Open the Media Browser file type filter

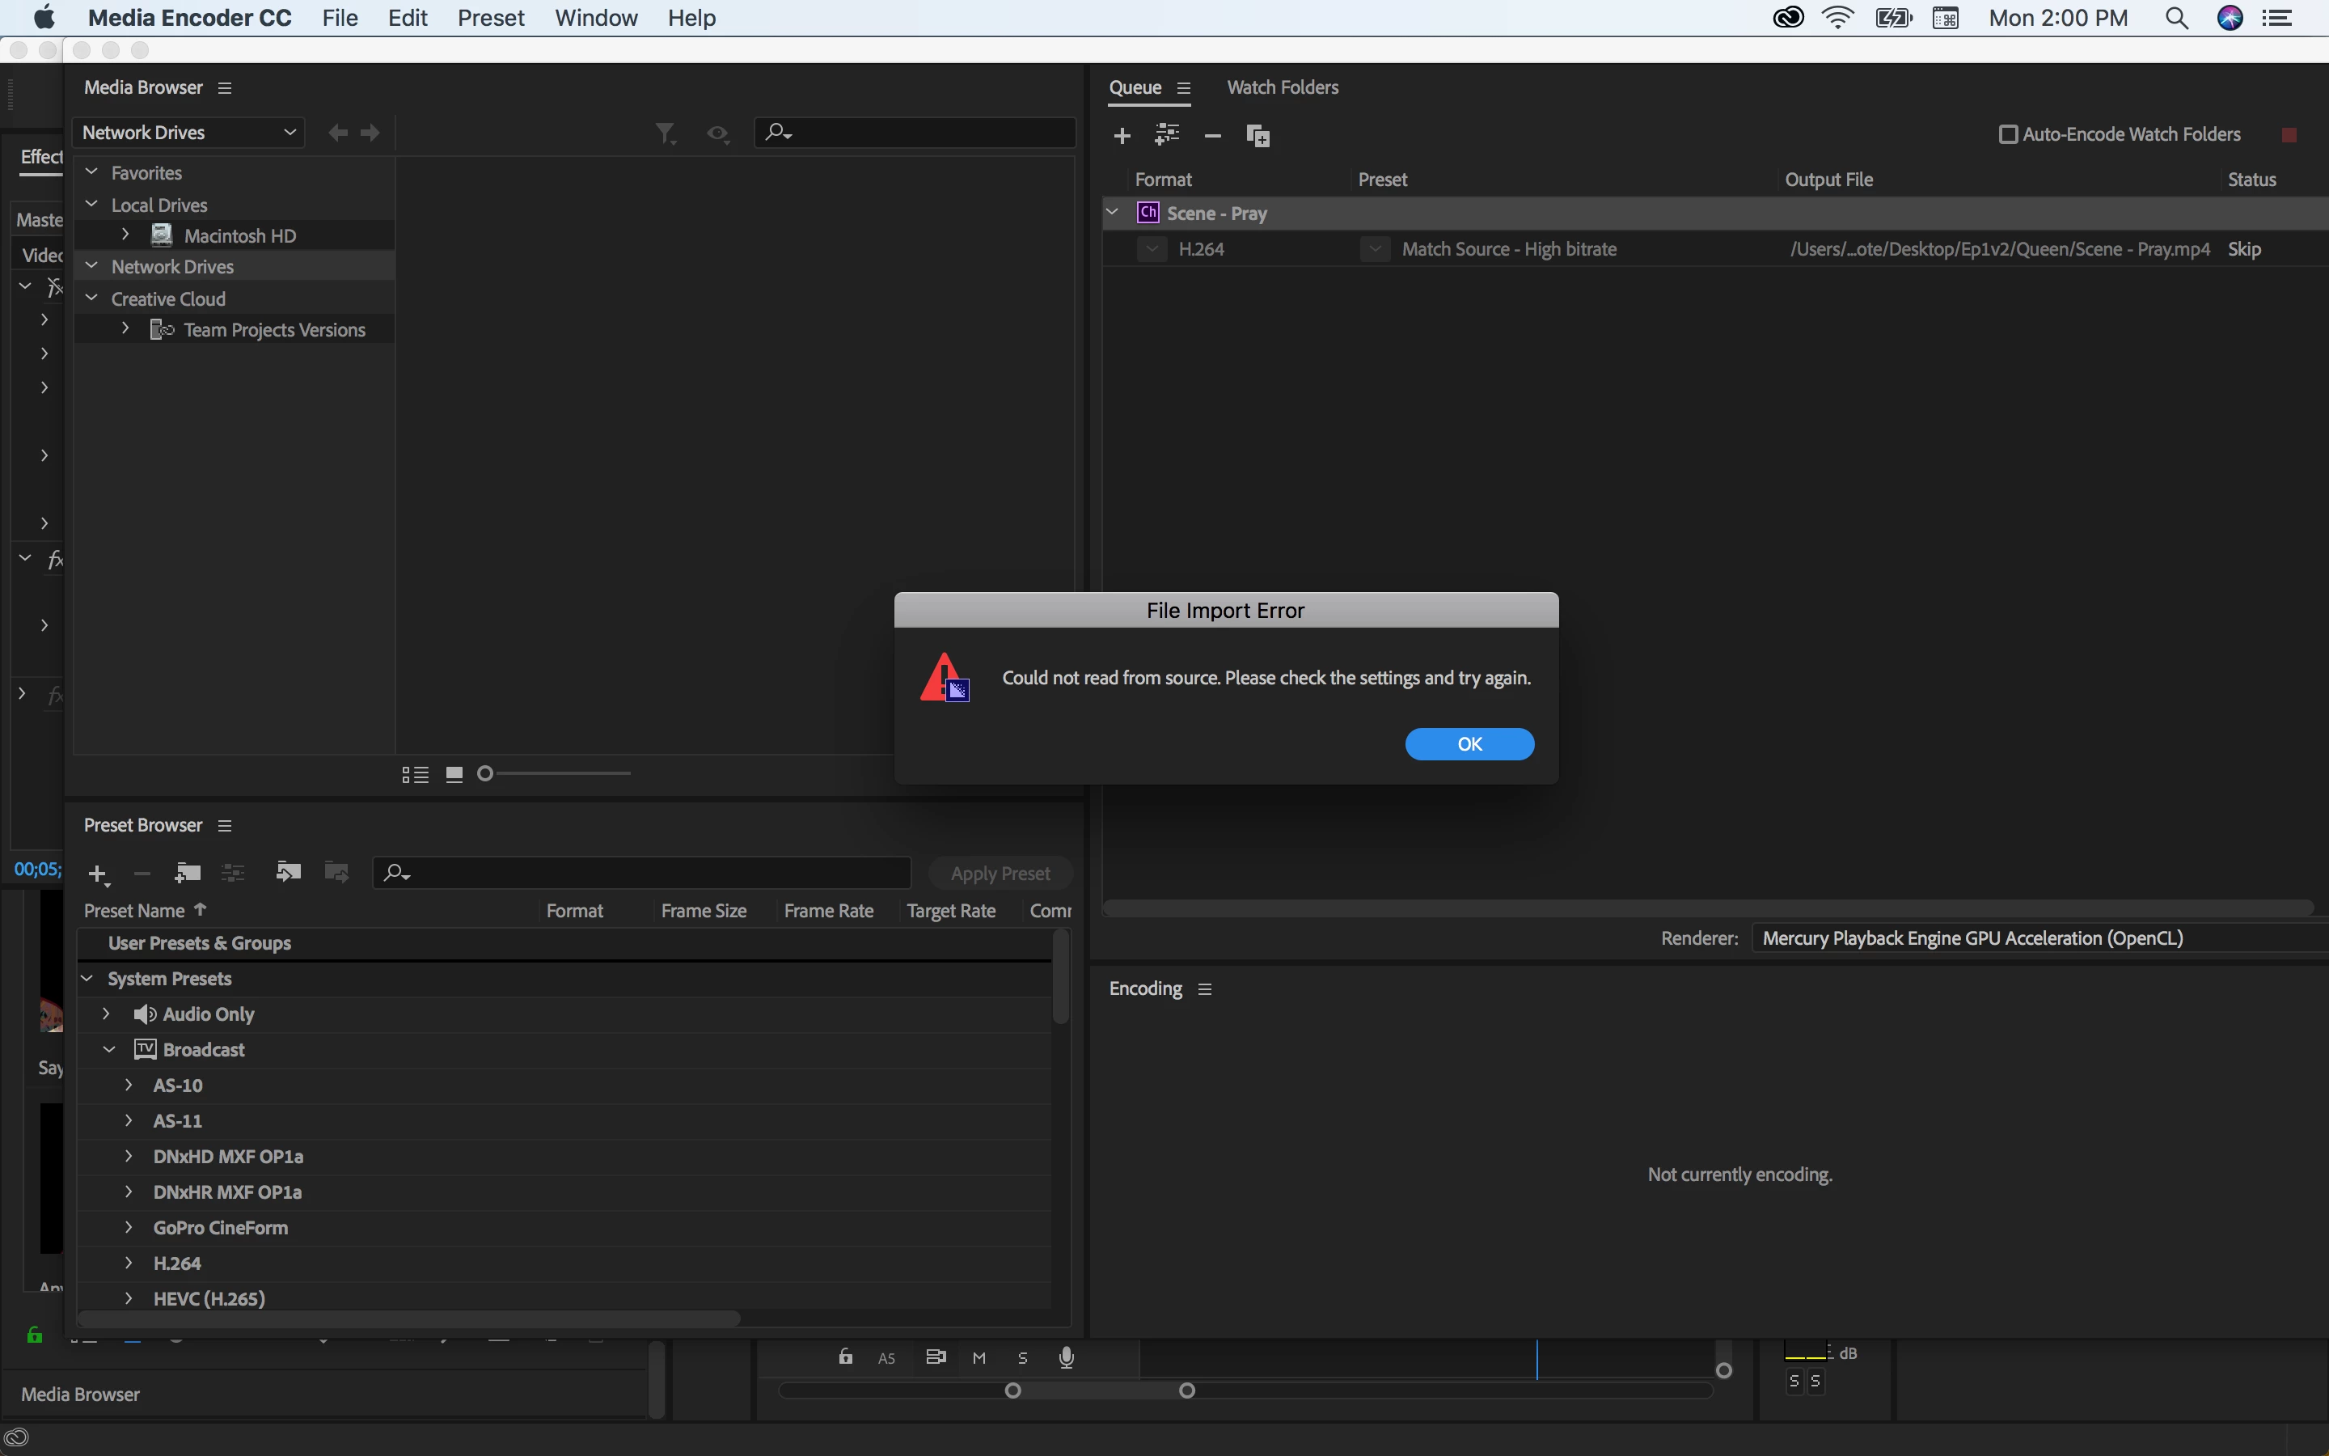point(666,133)
